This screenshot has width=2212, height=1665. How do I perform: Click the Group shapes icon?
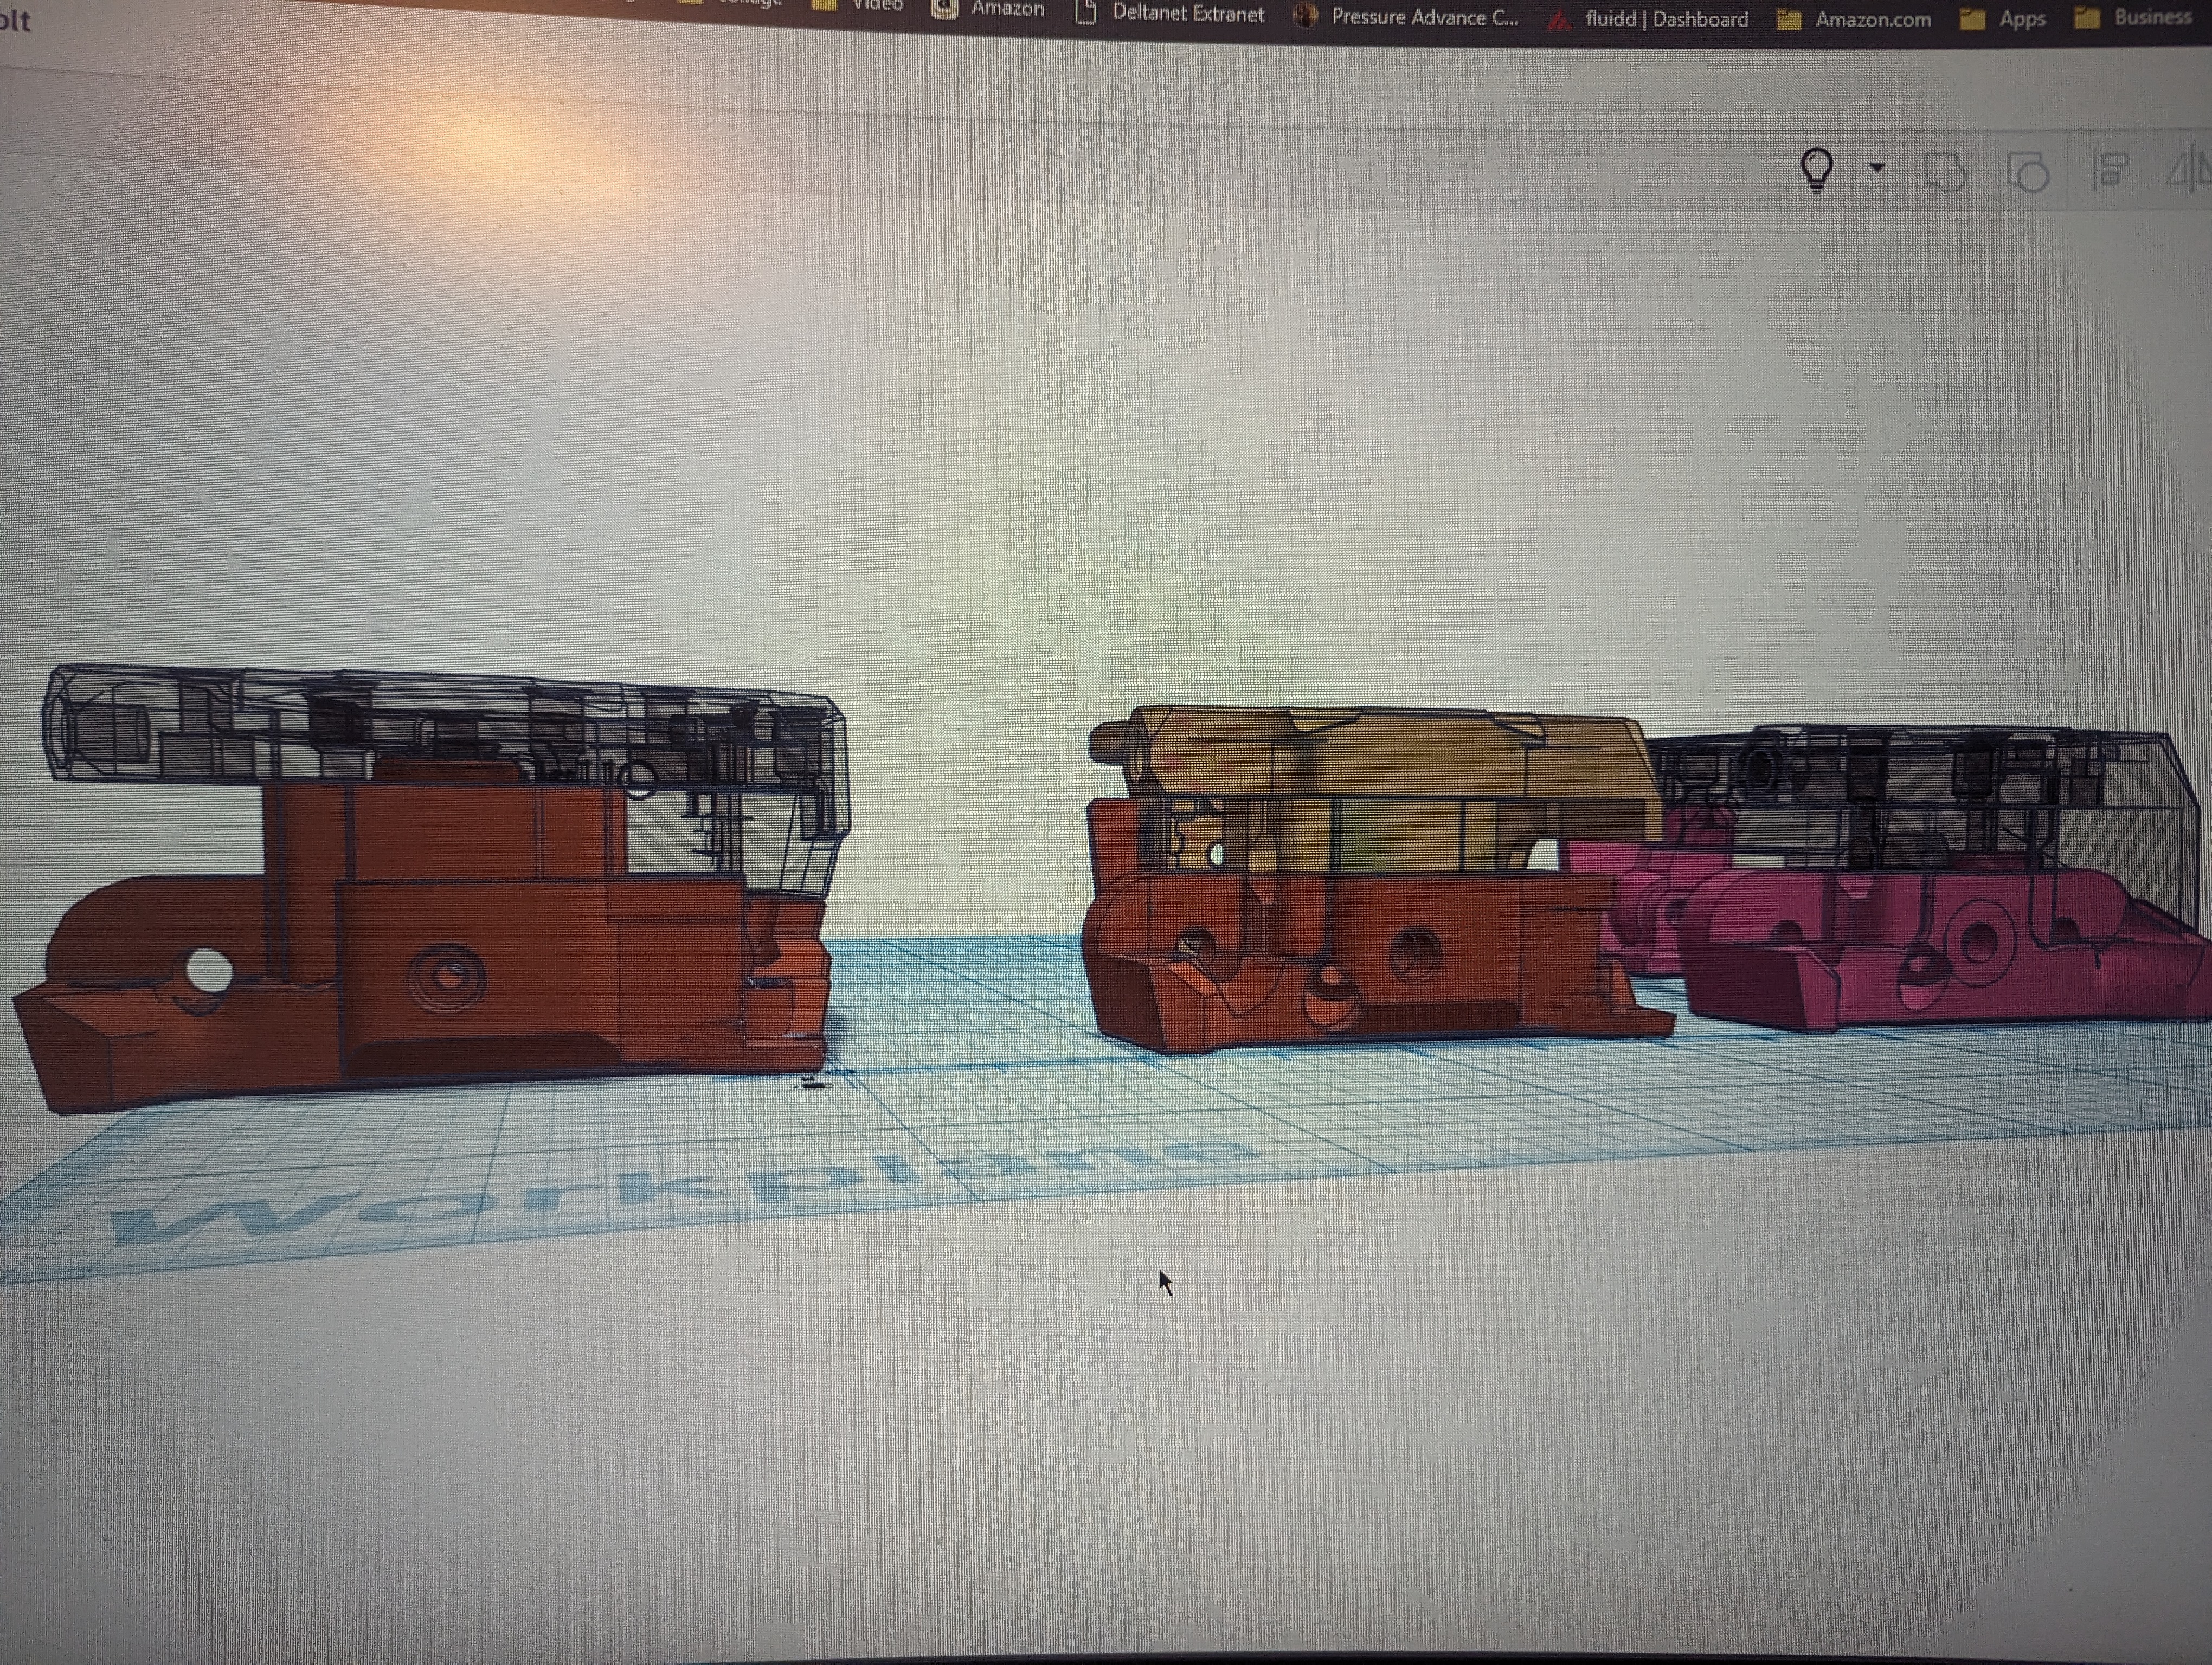click(1945, 171)
